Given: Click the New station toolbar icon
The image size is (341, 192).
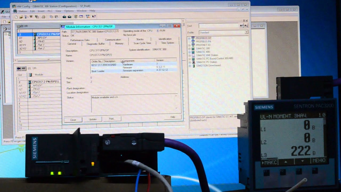Looking at the screenshot, I should [x=16, y=17].
